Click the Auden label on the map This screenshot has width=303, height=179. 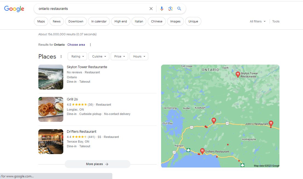tap(187, 108)
